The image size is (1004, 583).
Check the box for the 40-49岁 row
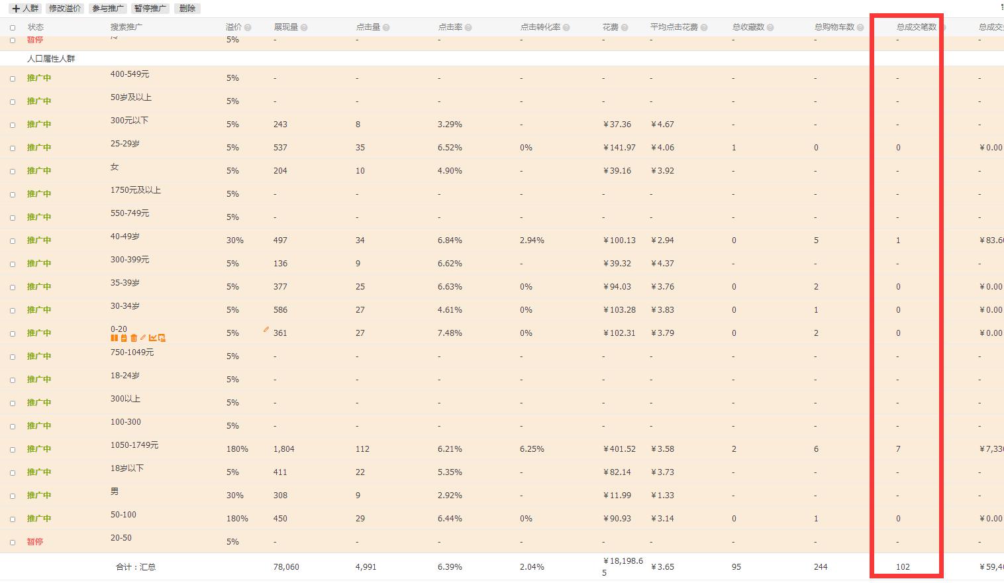13,240
